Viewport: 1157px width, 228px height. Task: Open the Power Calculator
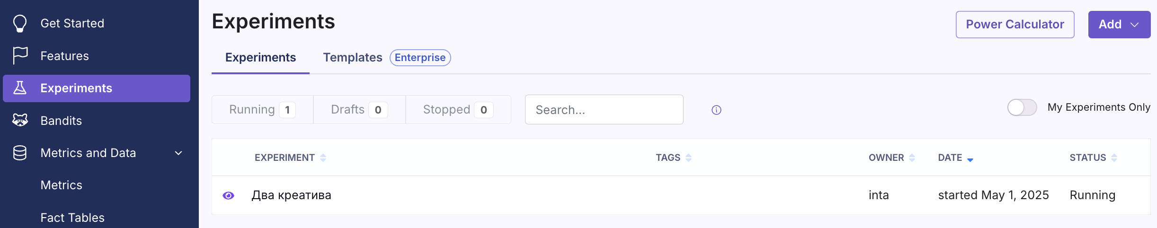(1015, 25)
